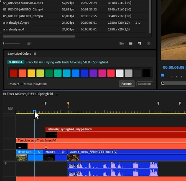Select the magenta color swatch
Viewport: 186px width, 181px height.
[102, 73]
